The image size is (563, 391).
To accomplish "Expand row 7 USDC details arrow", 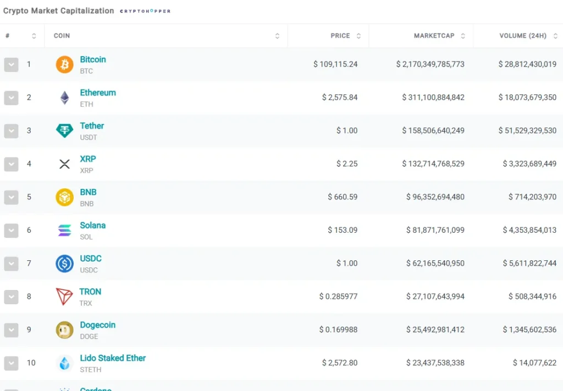I will [x=12, y=264].
